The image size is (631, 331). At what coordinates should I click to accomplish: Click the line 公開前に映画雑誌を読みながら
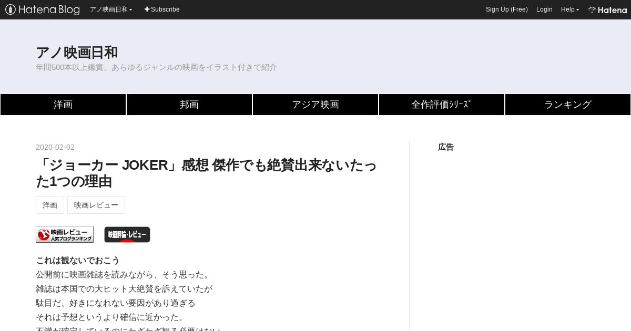(123, 275)
